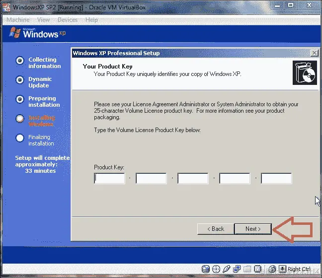
Task: Open the Help menu
Action: pyautogui.click(x=91, y=20)
